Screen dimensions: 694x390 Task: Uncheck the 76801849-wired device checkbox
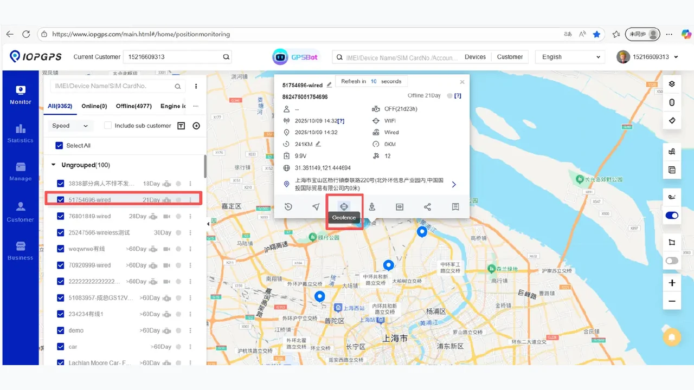coord(61,216)
